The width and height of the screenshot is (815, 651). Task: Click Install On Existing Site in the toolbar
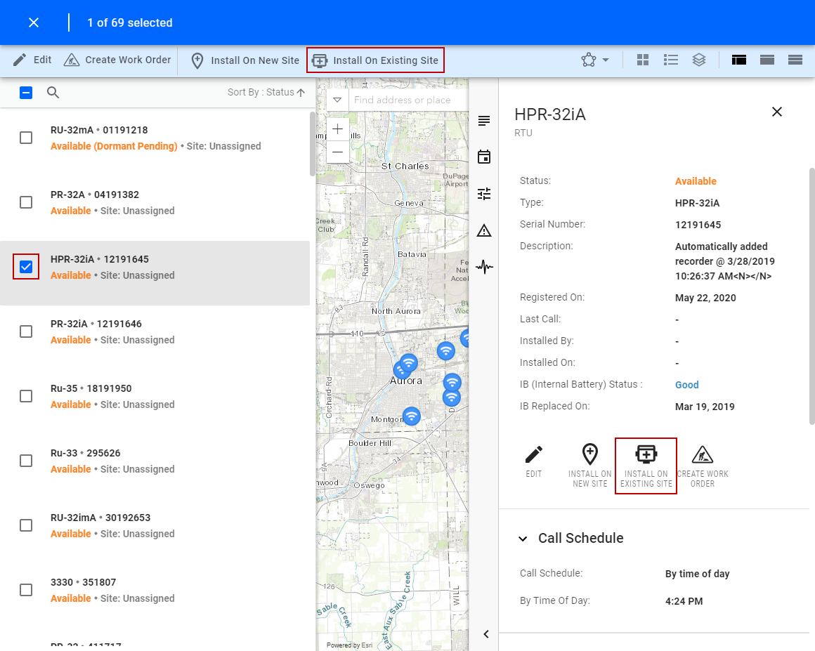(x=375, y=60)
